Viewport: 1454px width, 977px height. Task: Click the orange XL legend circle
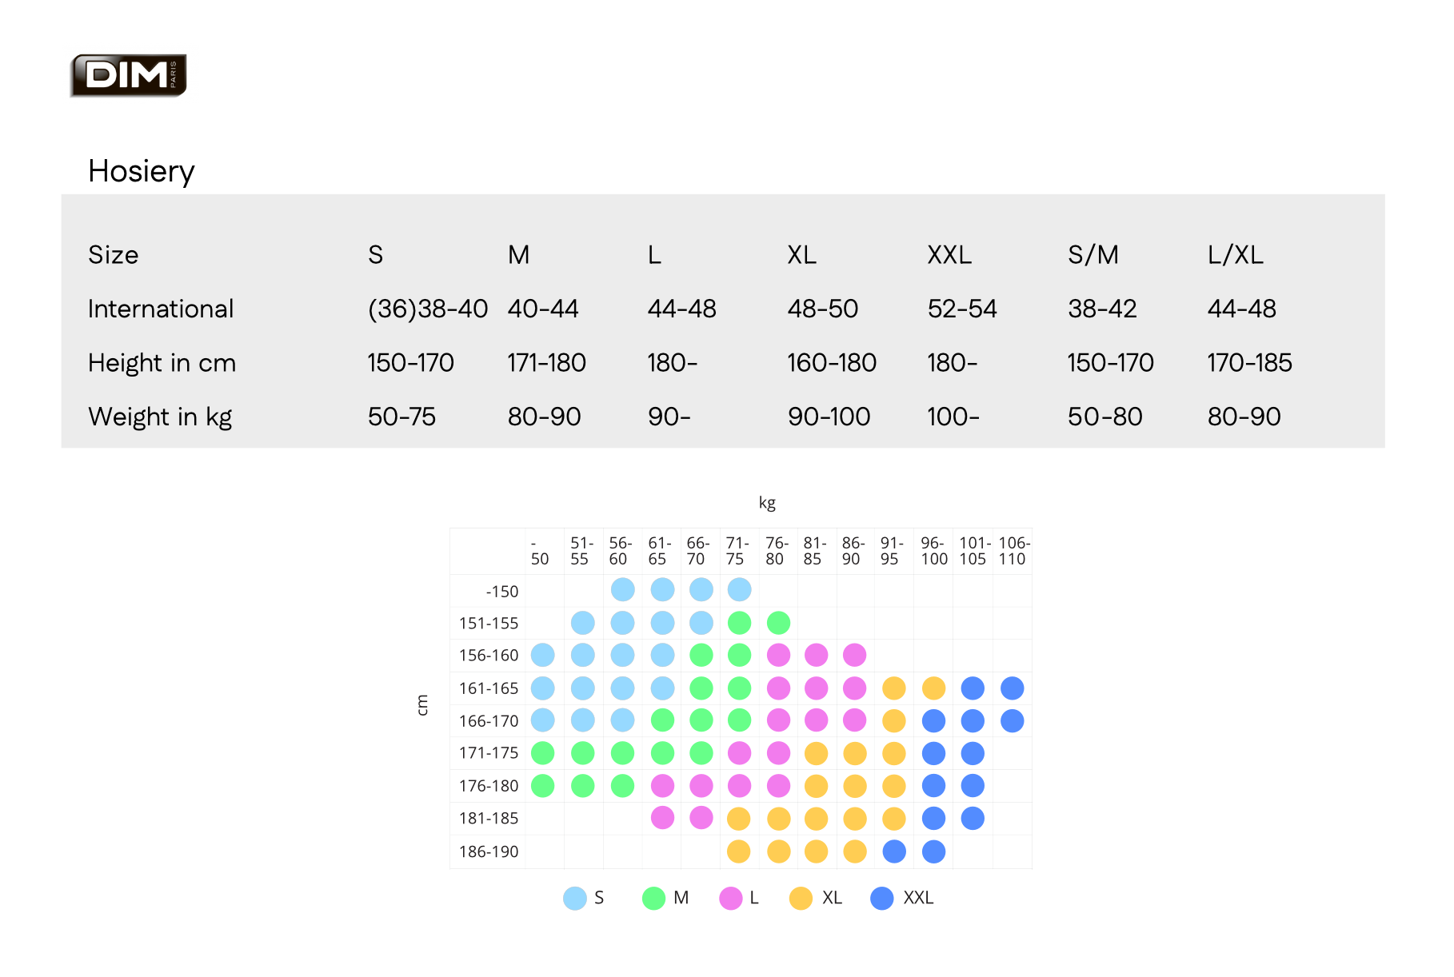click(x=800, y=898)
